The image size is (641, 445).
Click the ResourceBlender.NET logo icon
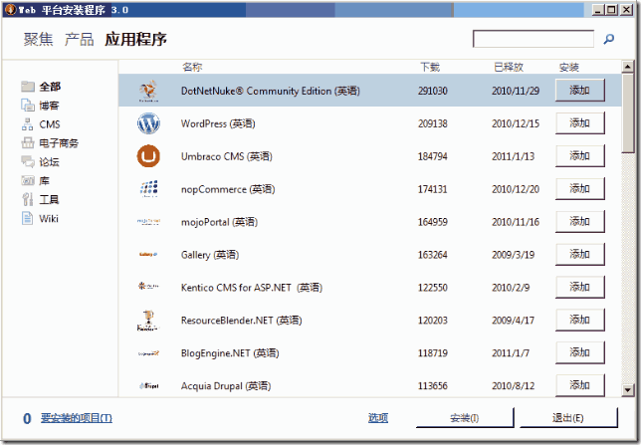tap(148, 321)
